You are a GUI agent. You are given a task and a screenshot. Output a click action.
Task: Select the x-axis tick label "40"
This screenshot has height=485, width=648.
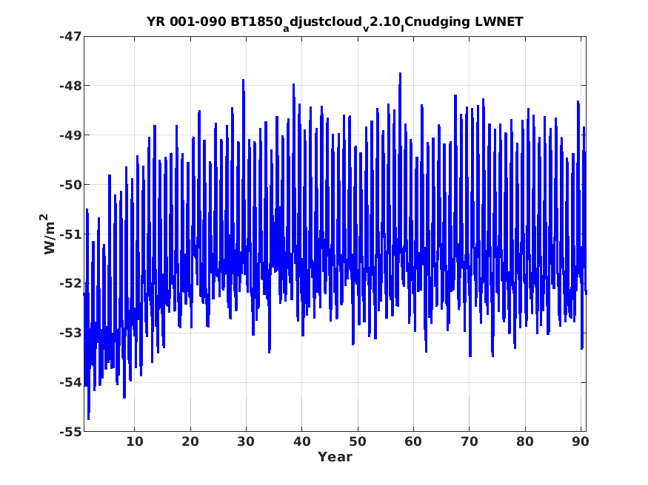[301, 441]
